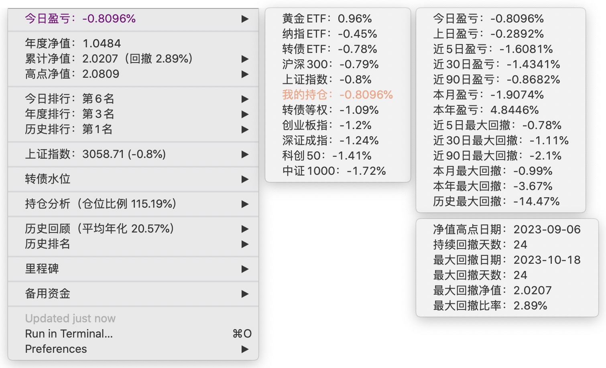Open the 今日排行 第6名 menu entry
Screen dimensions: 606x368
pos(69,99)
